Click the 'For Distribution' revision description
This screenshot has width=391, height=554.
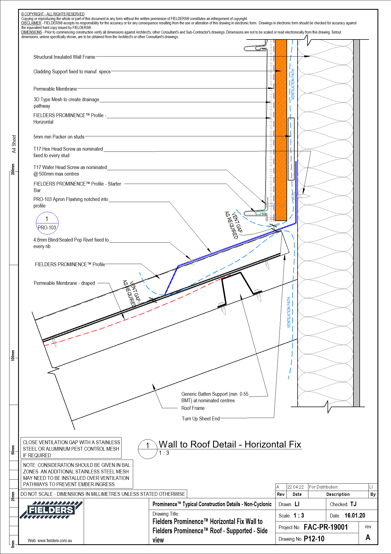[x=323, y=487]
